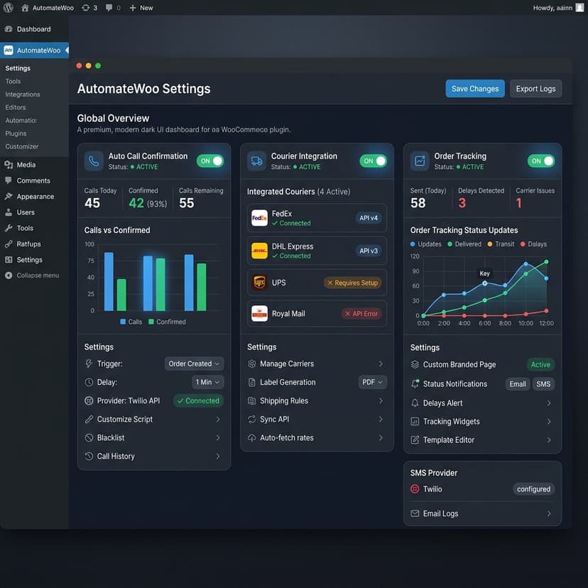
Task: Expand the Tracking Widgets chevron
Action: pos(549,422)
